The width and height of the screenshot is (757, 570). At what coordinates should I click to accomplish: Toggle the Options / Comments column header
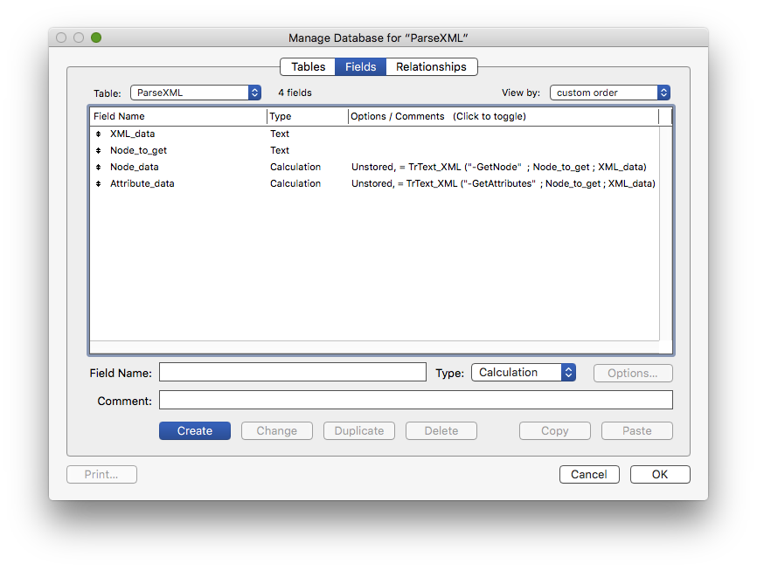pos(503,116)
